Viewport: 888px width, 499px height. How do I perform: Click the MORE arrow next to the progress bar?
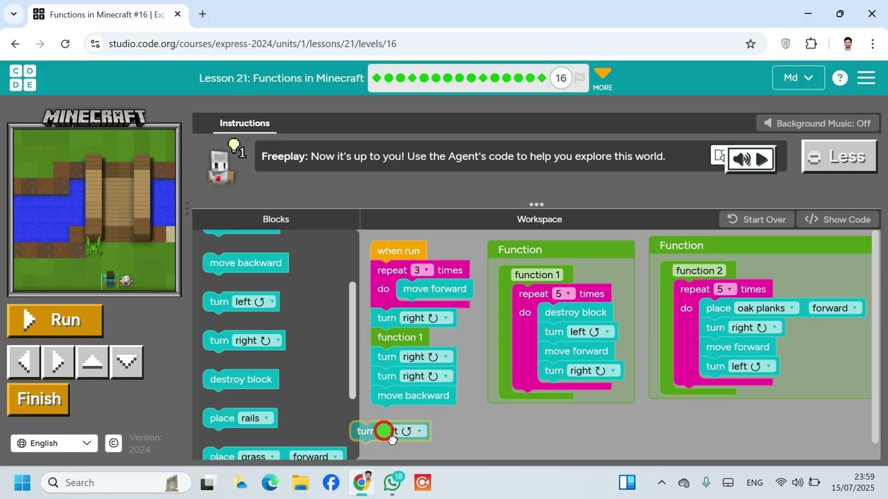pos(602,78)
